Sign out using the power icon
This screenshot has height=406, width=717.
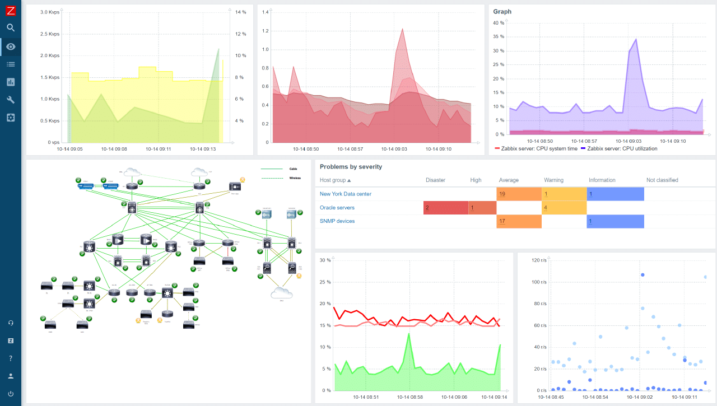pyautogui.click(x=11, y=393)
